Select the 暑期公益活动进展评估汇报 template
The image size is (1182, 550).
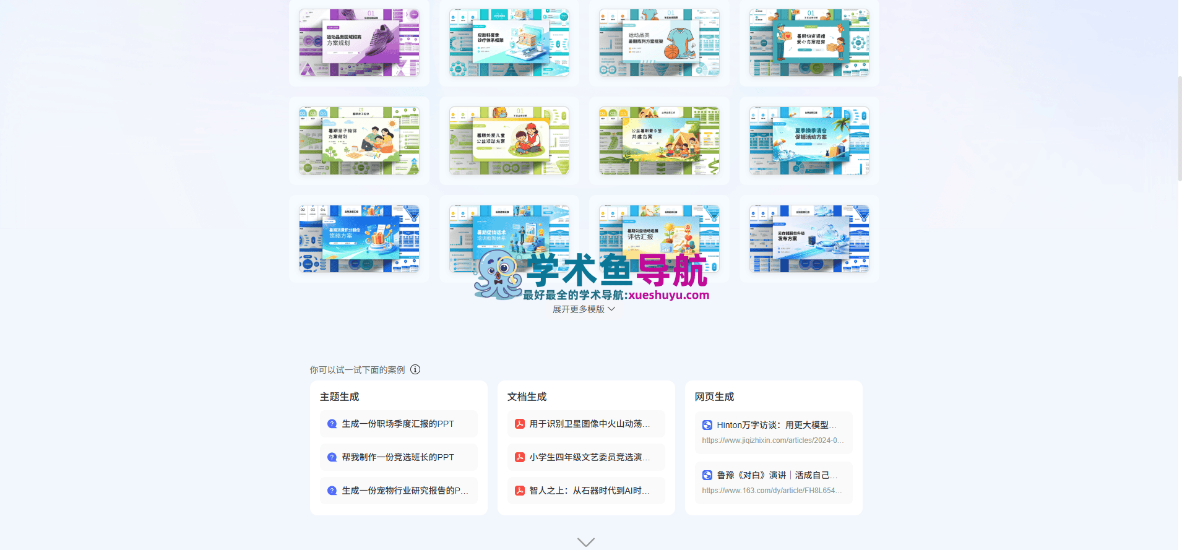pyautogui.click(x=659, y=239)
